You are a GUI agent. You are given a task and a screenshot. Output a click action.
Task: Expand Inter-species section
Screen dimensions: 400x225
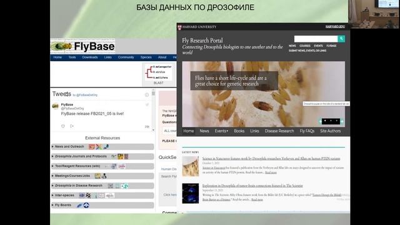[x=102, y=196]
